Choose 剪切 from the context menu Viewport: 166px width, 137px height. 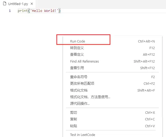(74, 113)
